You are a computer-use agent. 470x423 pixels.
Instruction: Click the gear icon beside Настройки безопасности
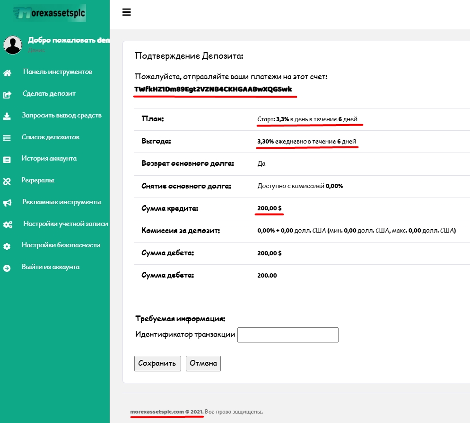coord(7,246)
